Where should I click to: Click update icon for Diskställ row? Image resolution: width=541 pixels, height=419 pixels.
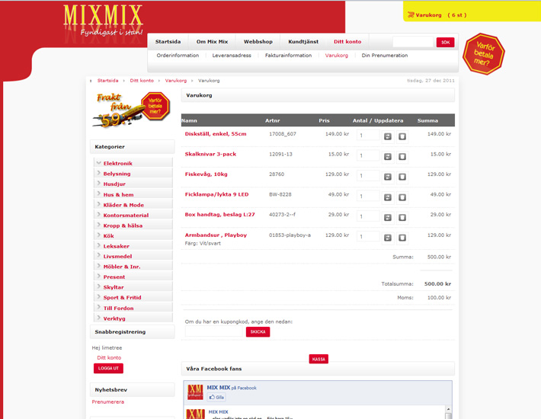click(x=388, y=136)
